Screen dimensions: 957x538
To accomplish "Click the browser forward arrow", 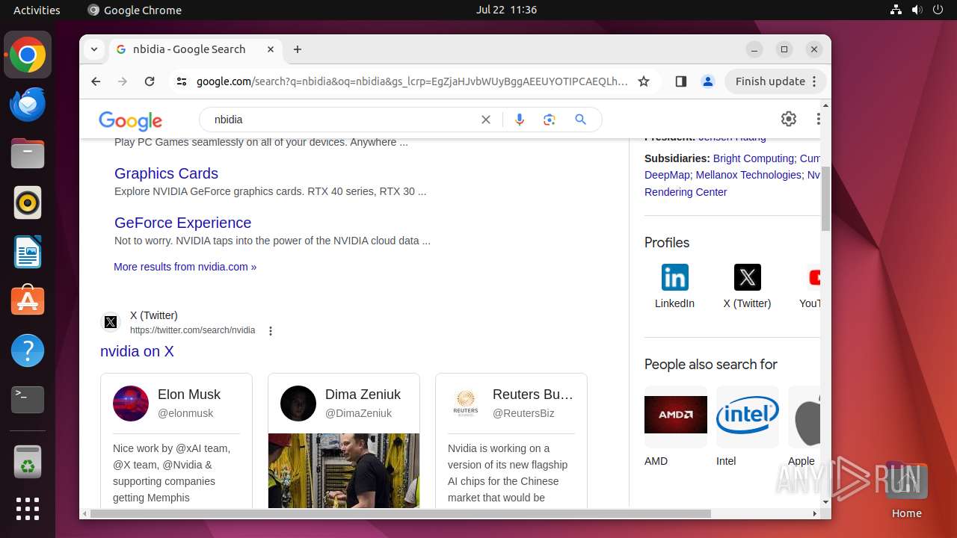I will (123, 81).
